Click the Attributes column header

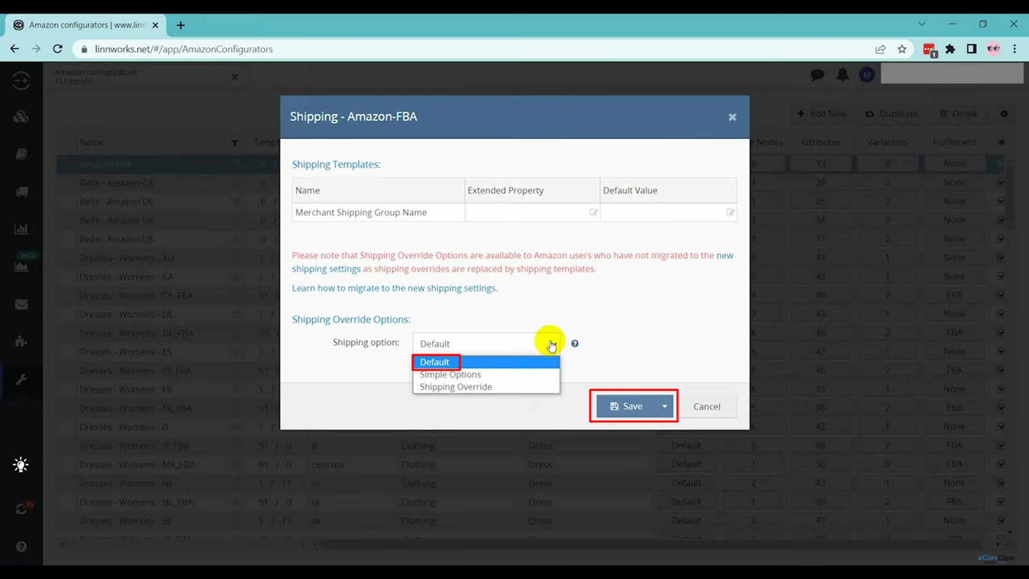(x=820, y=142)
